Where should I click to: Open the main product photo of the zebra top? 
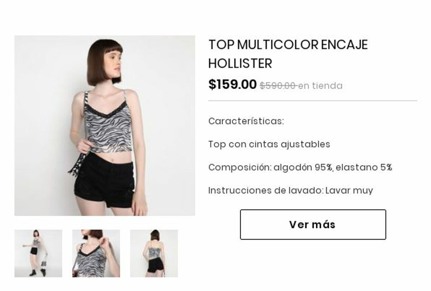[x=105, y=126]
